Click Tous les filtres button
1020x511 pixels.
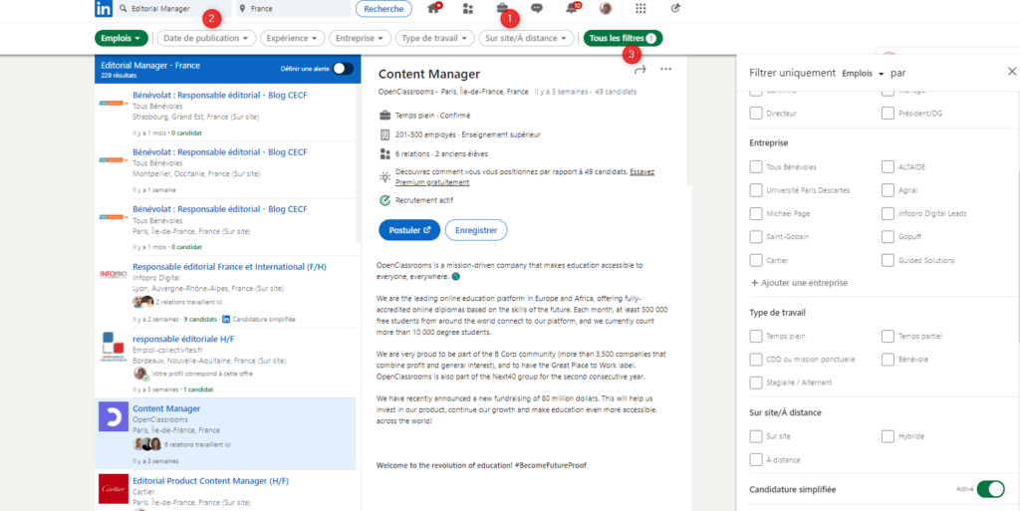pyautogui.click(x=624, y=39)
